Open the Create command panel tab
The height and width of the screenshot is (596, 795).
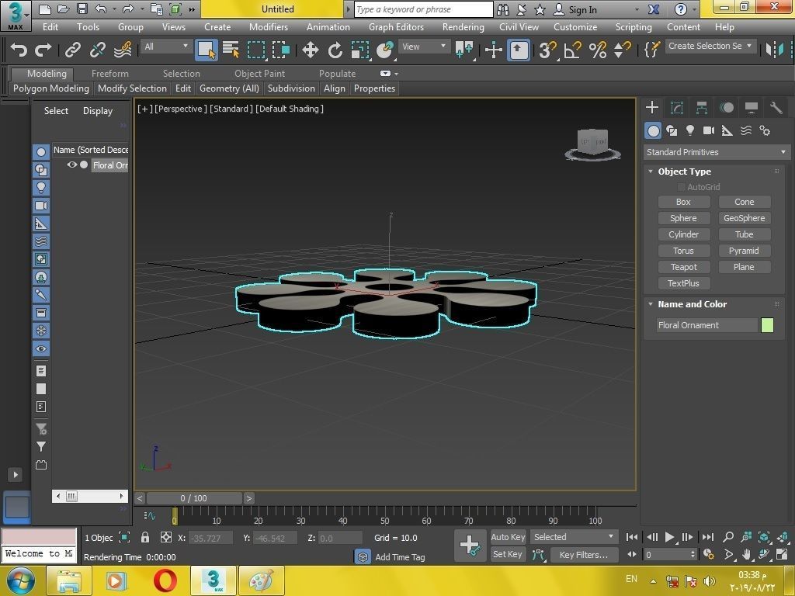[652, 107]
